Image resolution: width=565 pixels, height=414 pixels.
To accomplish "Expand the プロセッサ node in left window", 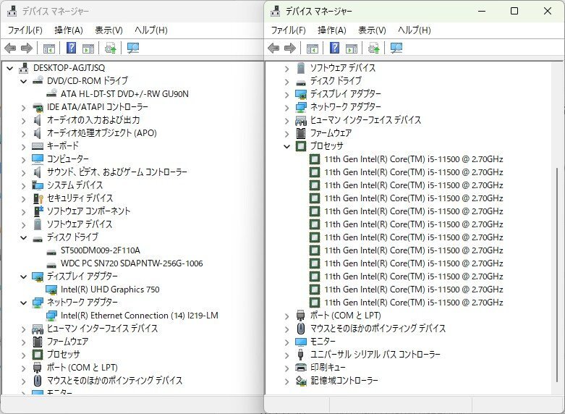I will (x=23, y=355).
